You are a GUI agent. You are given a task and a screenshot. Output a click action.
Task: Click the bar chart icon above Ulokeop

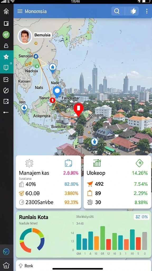(97, 163)
